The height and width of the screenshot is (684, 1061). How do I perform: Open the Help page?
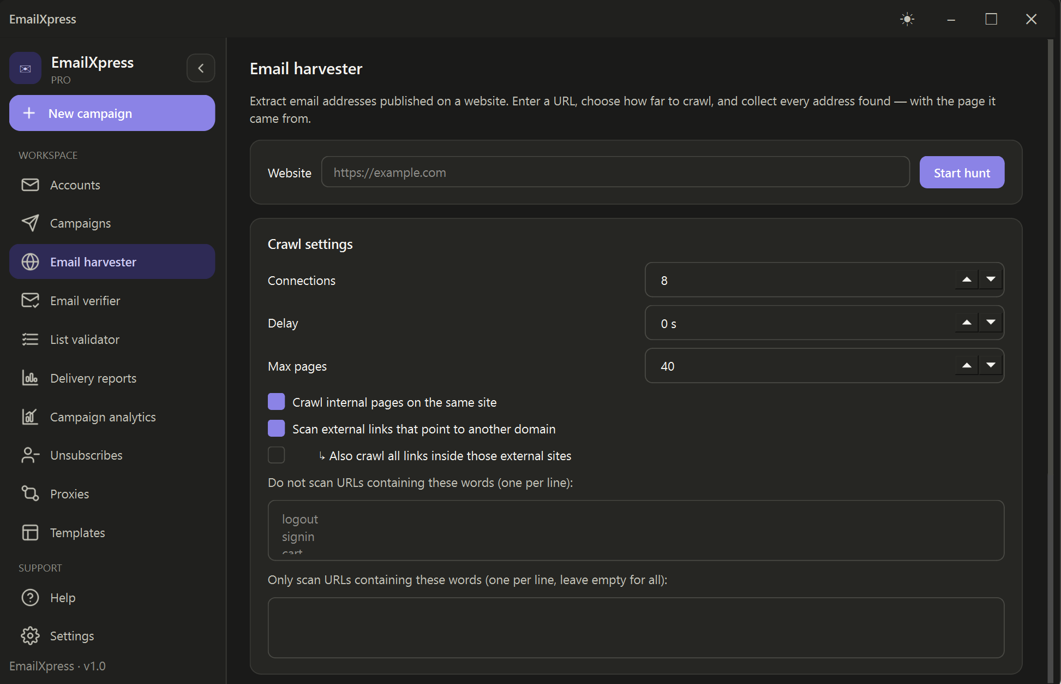point(112,598)
